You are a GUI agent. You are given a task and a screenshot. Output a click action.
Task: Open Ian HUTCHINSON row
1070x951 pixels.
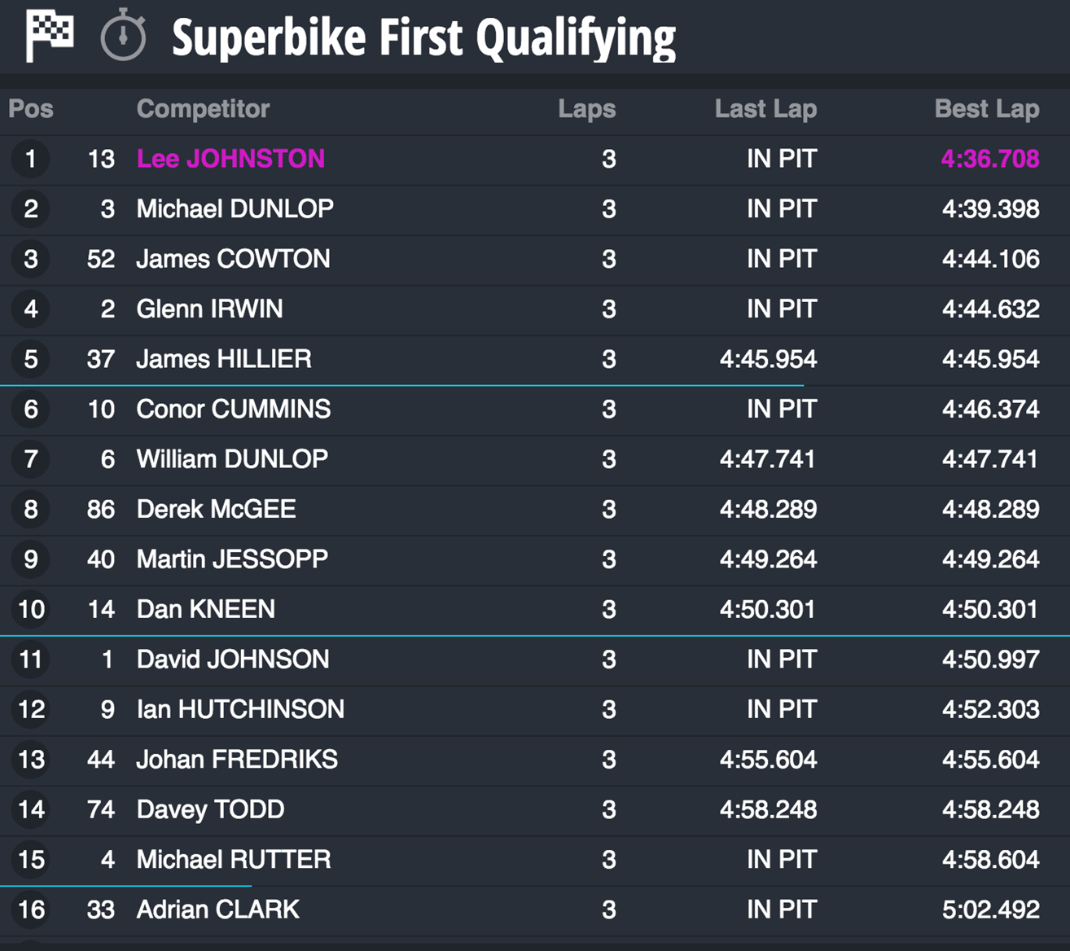[535, 709]
